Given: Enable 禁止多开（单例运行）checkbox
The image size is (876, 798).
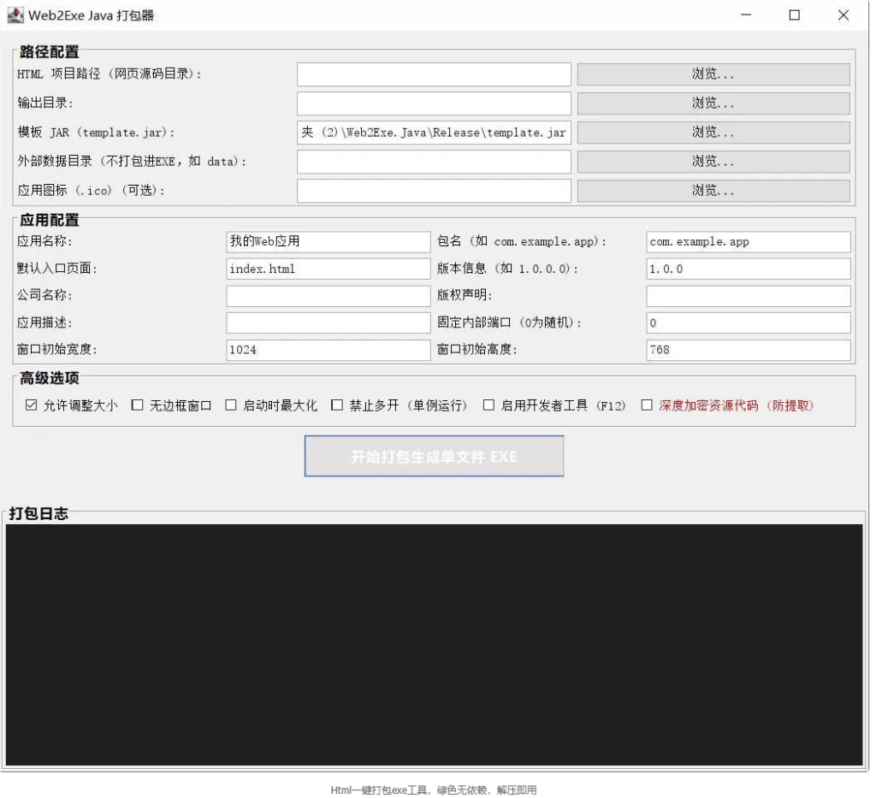Looking at the screenshot, I should pyautogui.click(x=337, y=405).
